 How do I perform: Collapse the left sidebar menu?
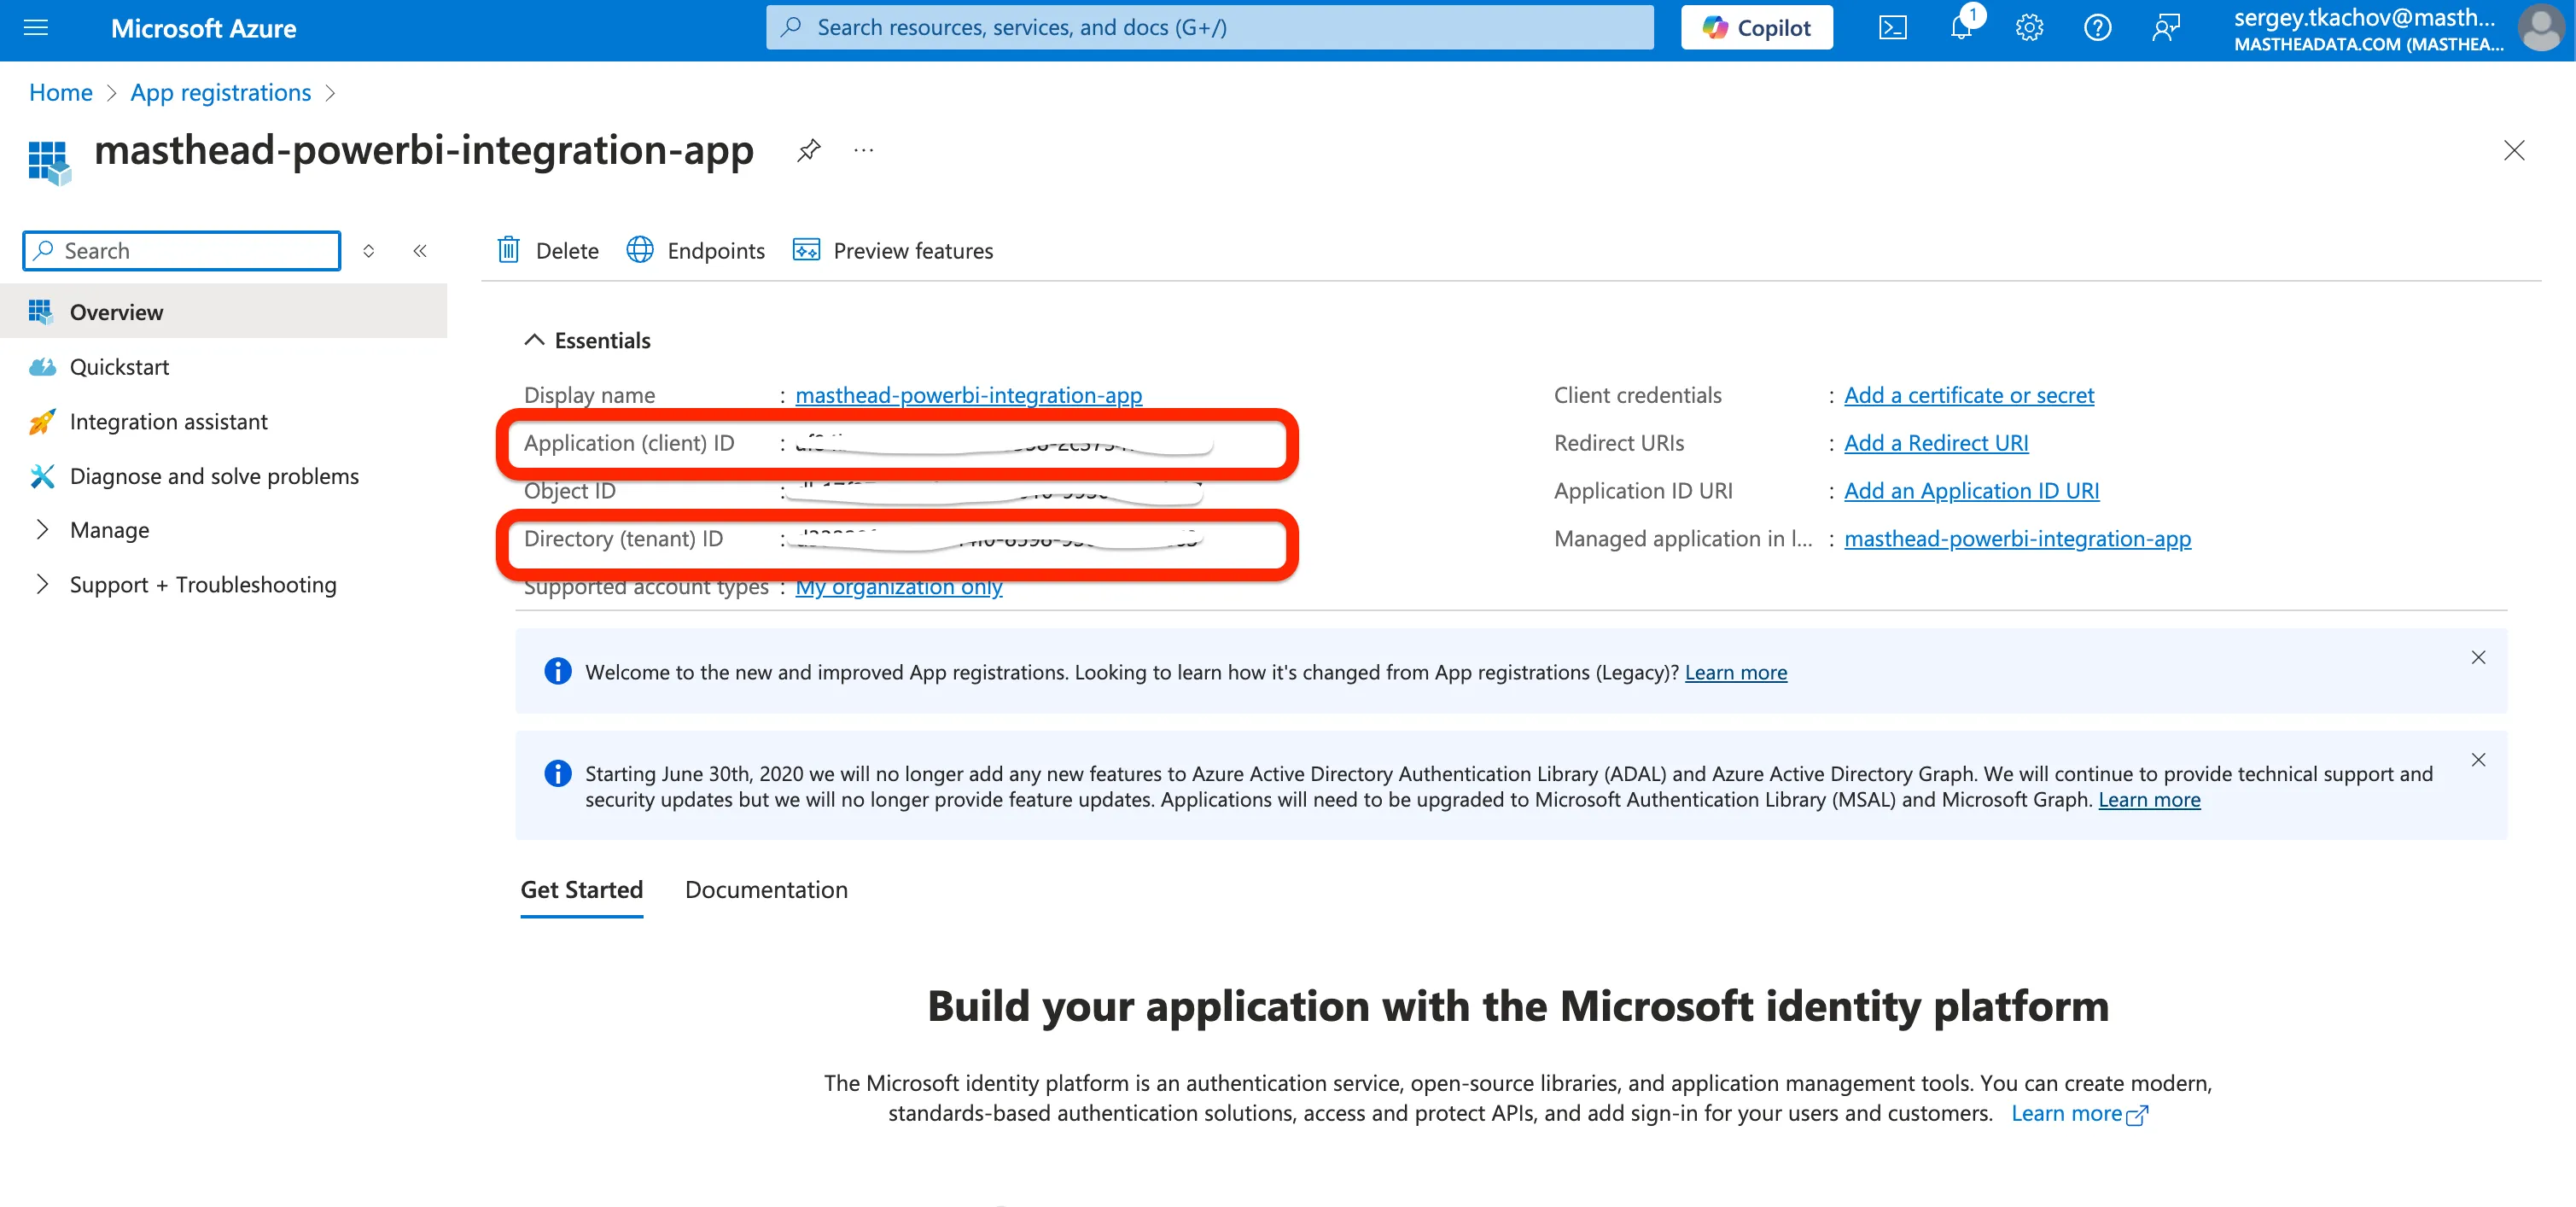[x=420, y=251]
